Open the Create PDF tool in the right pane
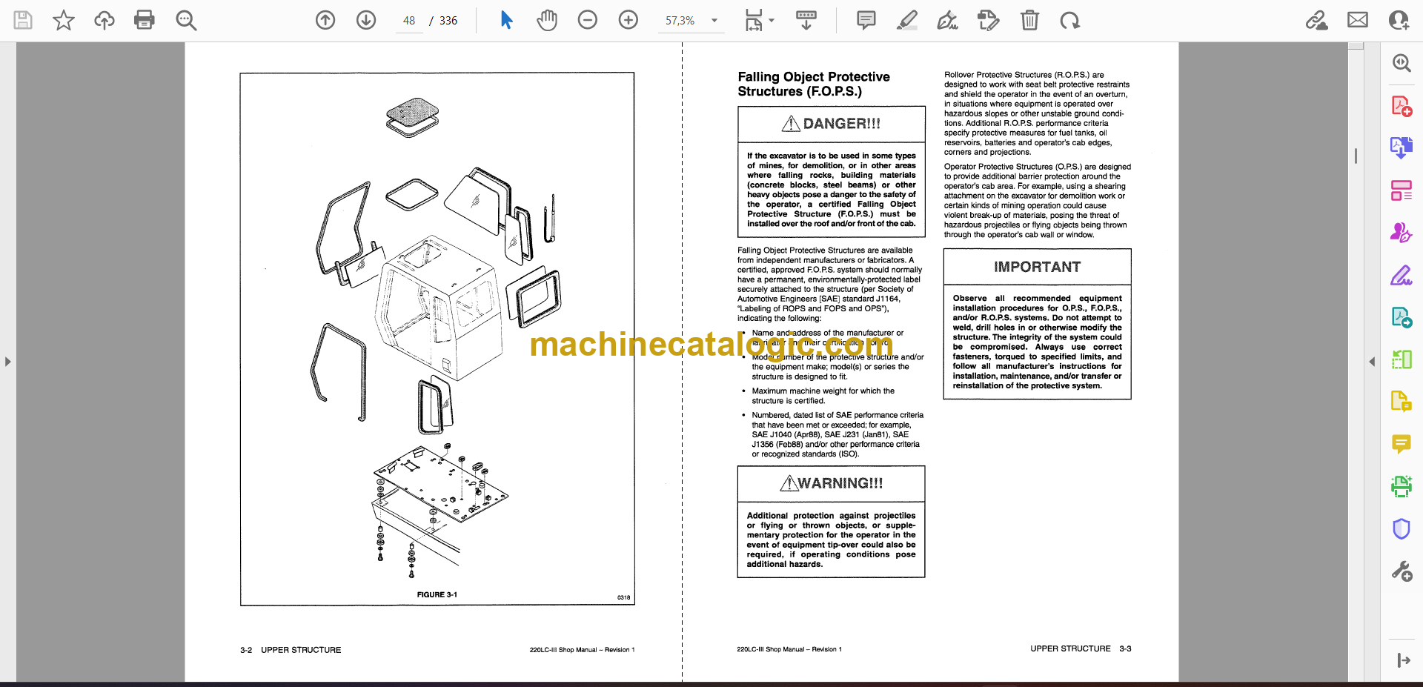This screenshot has width=1423, height=687. (x=1402, y=106)
